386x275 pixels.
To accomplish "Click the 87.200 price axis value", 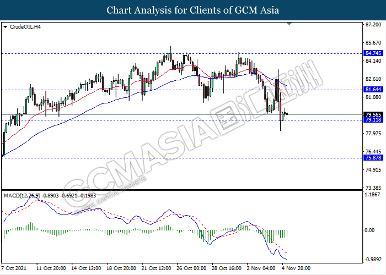I will [x=373, y=25].
